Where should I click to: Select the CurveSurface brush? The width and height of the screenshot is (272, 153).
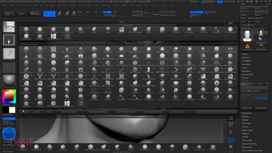(x=122, y=57)
